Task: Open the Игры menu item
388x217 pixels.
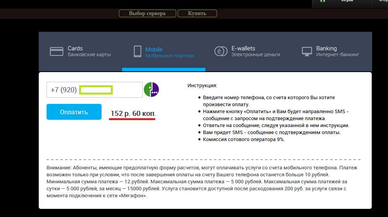Action: coord(347,2)
